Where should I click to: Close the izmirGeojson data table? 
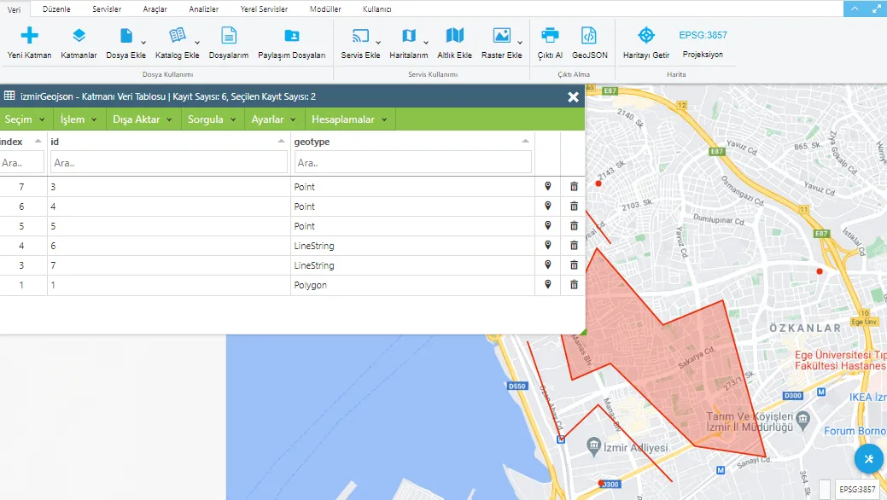click(573, 96)
